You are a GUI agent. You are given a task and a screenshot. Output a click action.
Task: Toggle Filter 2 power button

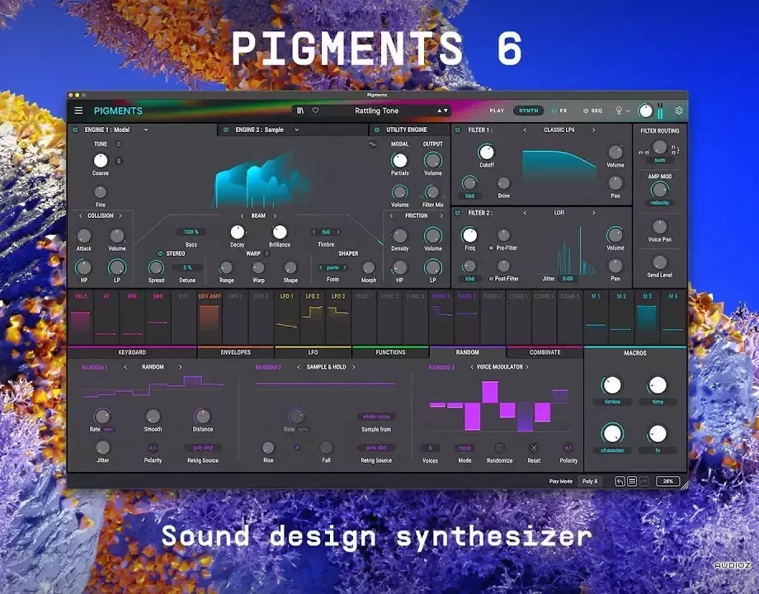point(458,213)
